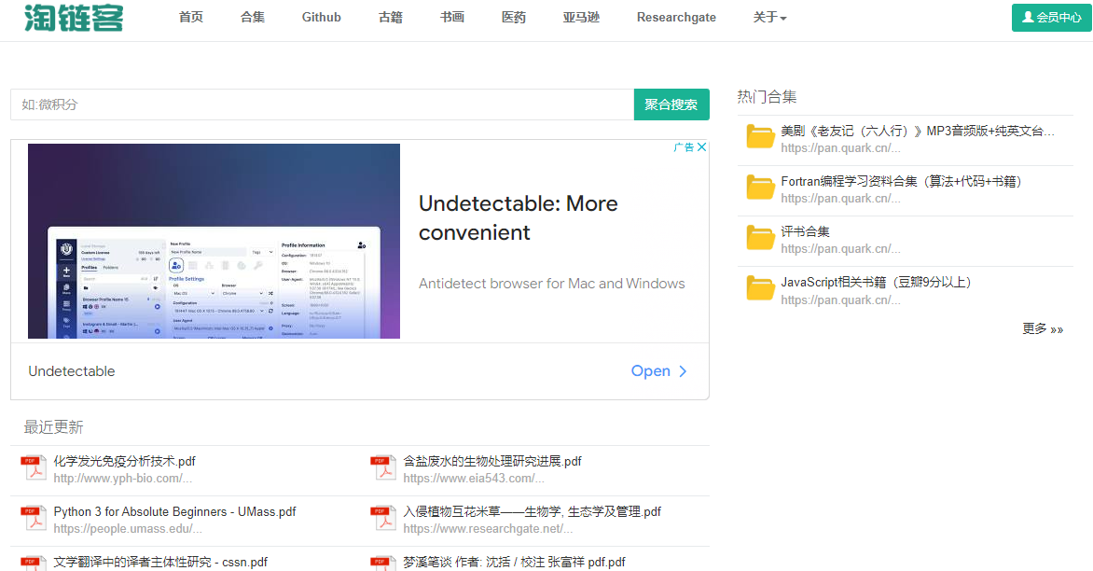Click pan.quark.cn URL under Fortran编程学习资料合集
Image resolution: width=1093 pixels, height=571 pixels.
pyautogui.click(x=840, y=199)
